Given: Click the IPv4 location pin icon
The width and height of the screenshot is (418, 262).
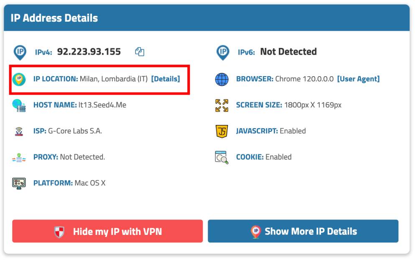Looking at the screenshot, I should pos(19,52).
